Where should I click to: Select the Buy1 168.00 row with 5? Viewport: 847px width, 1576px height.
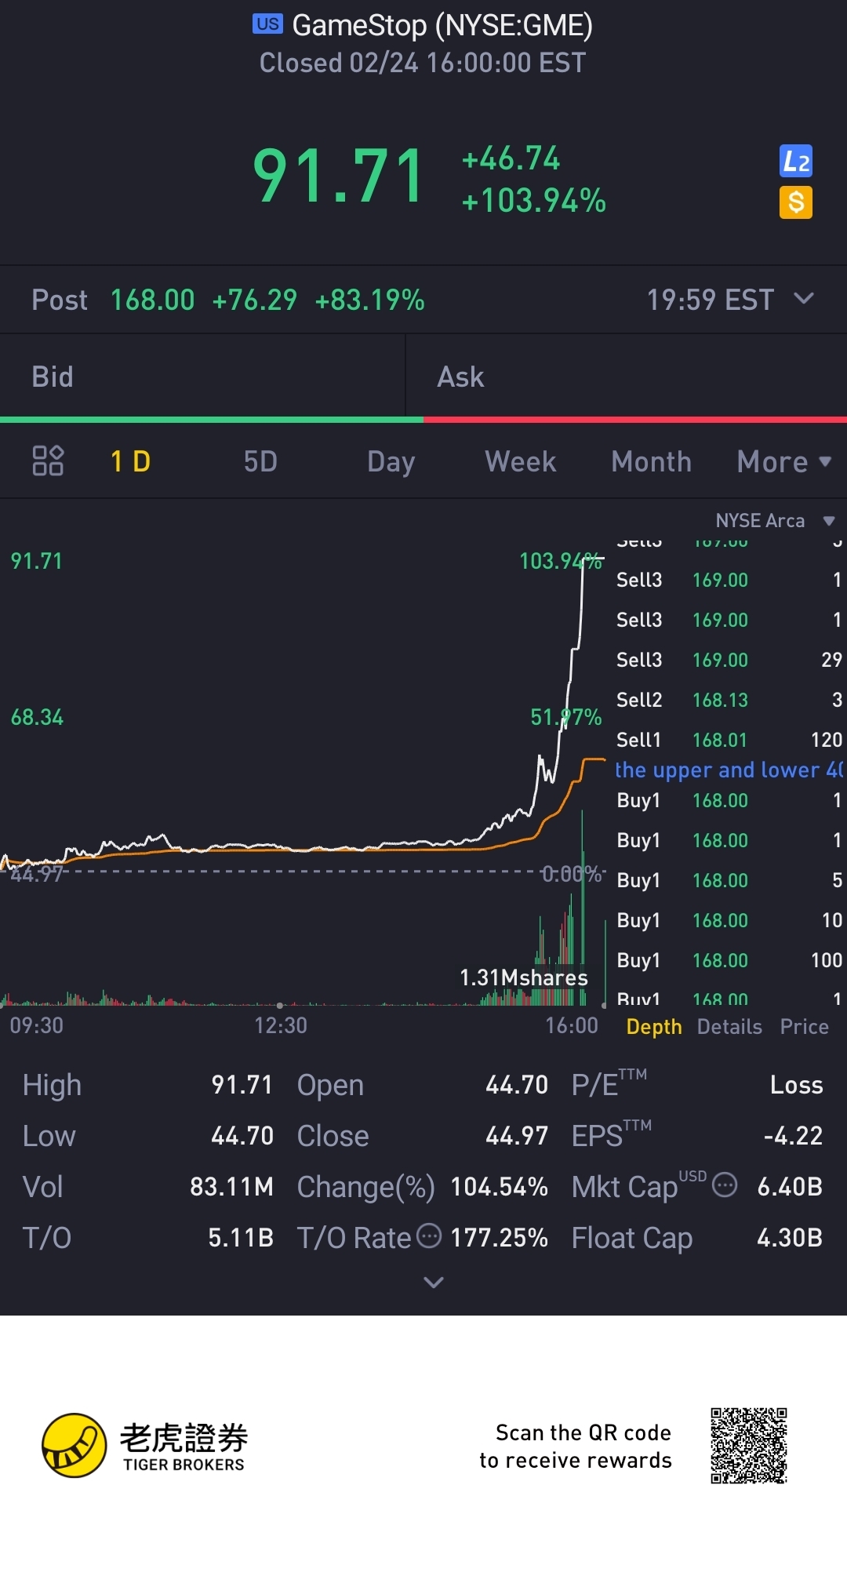729,880
